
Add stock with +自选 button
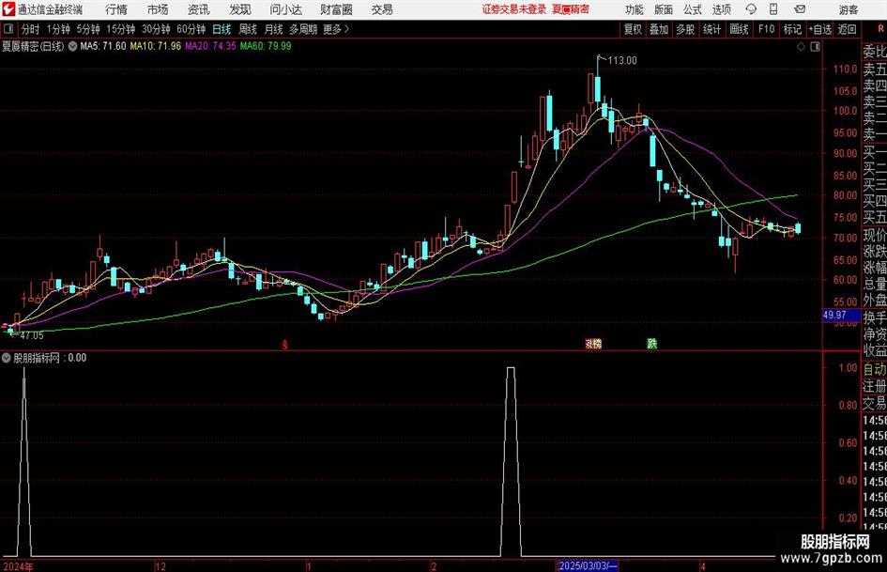pyautogui.click(x=819, y=29)
